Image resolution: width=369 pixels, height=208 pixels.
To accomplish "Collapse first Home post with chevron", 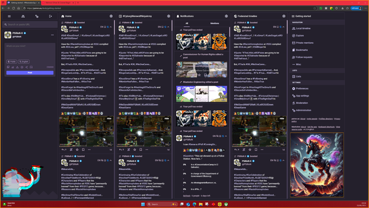I will (111, 27).
